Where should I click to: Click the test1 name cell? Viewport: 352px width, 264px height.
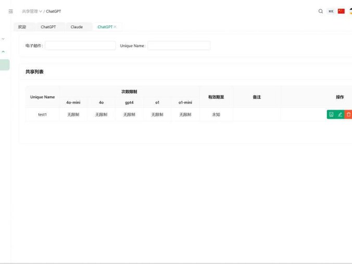[x=42, y=114]
